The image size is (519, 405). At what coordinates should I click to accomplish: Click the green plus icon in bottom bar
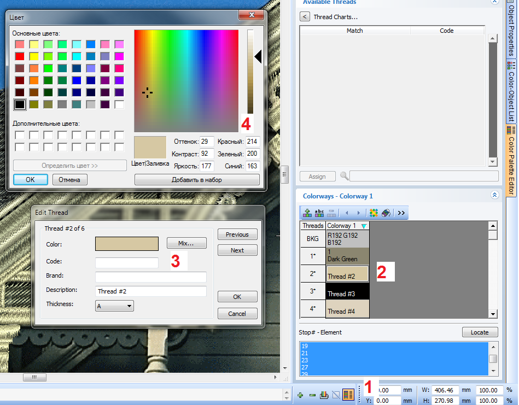(300, 395)
